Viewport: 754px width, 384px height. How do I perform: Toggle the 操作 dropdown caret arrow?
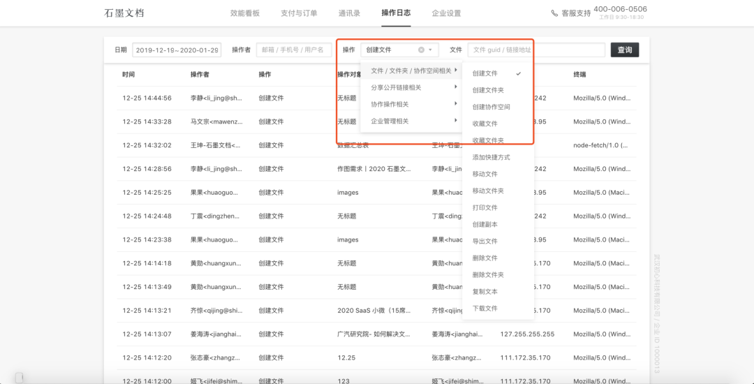[431, 50]
